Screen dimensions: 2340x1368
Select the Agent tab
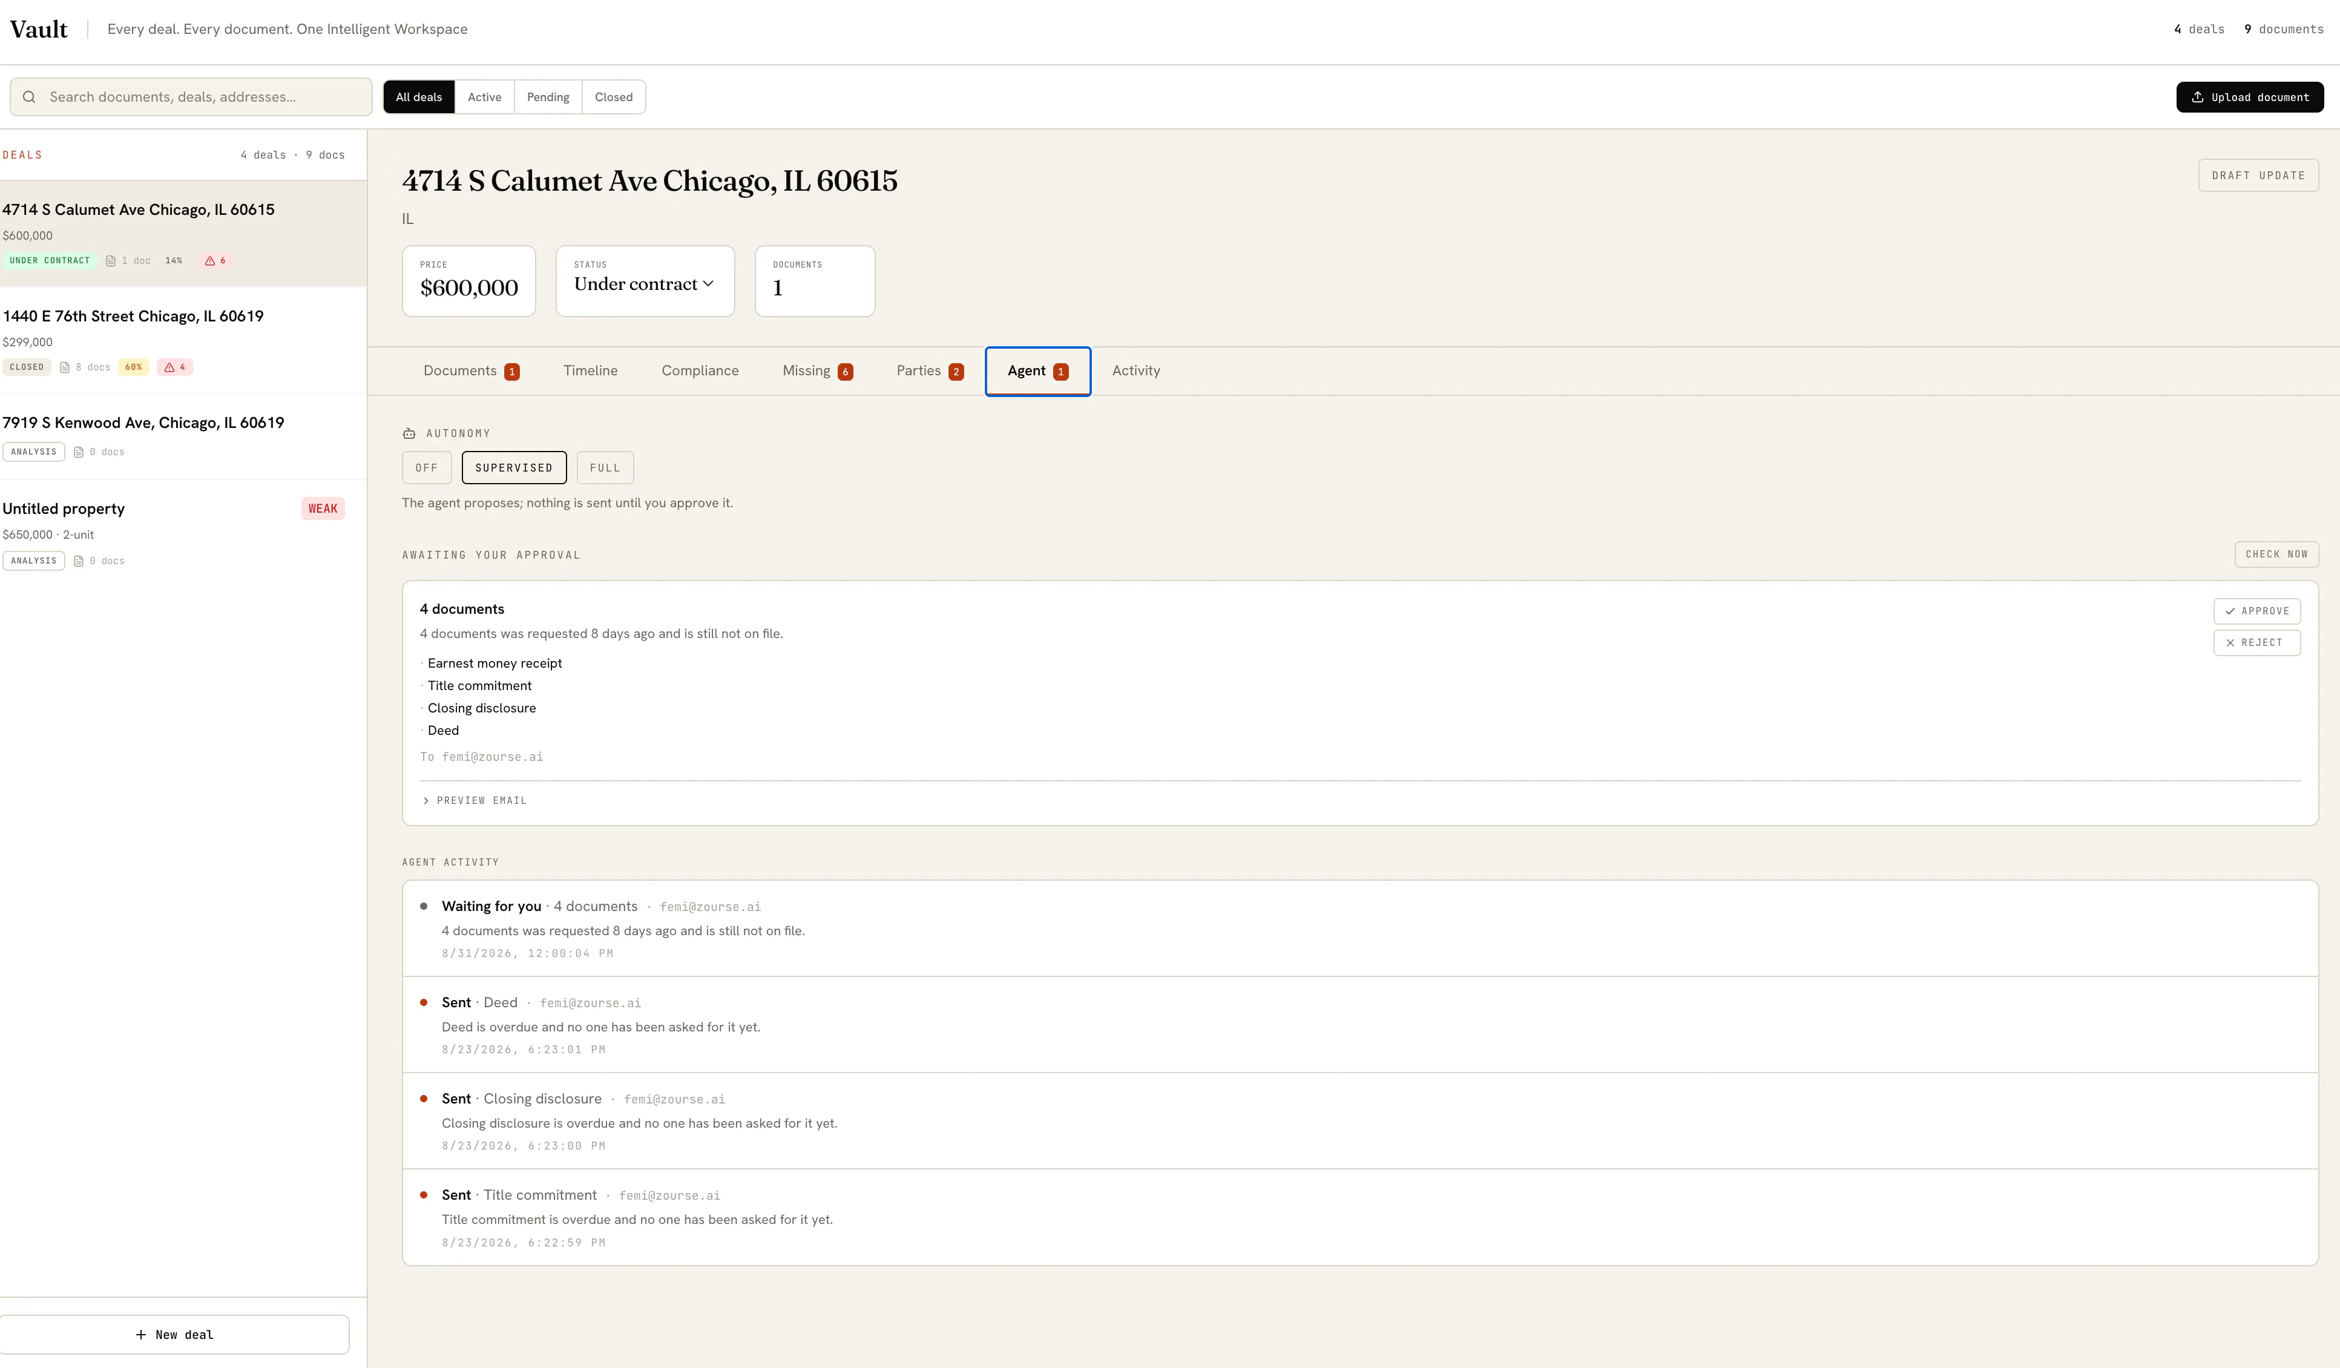(x=1037, y=370)
